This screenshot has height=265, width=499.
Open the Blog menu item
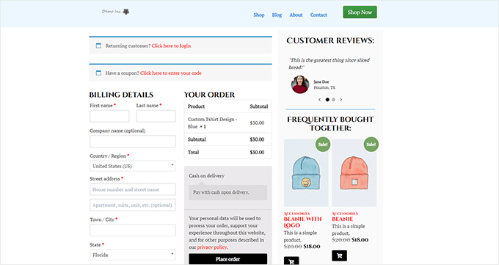[277, 15]
